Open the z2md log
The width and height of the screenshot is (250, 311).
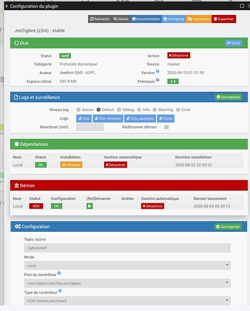pyautogui.click(x=166, y=118)
